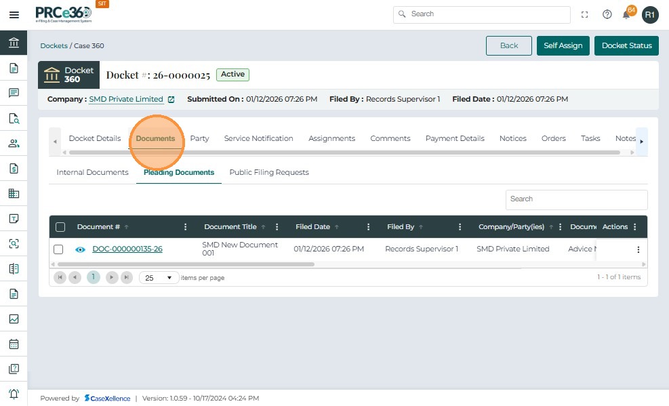Open the scan search sidebar icon
Viewport: 669px width, 406px height.
click(14, 243)
